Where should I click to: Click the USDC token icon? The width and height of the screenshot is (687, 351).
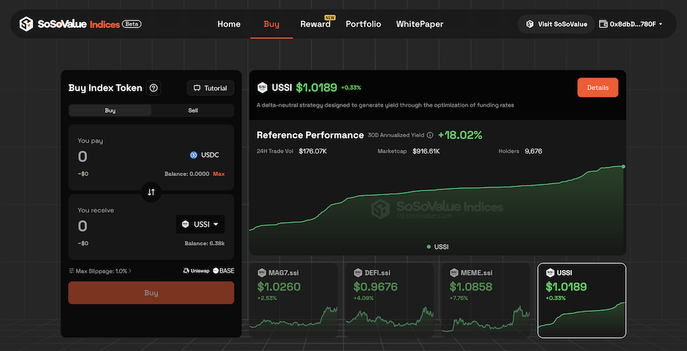tap(194, 155)
